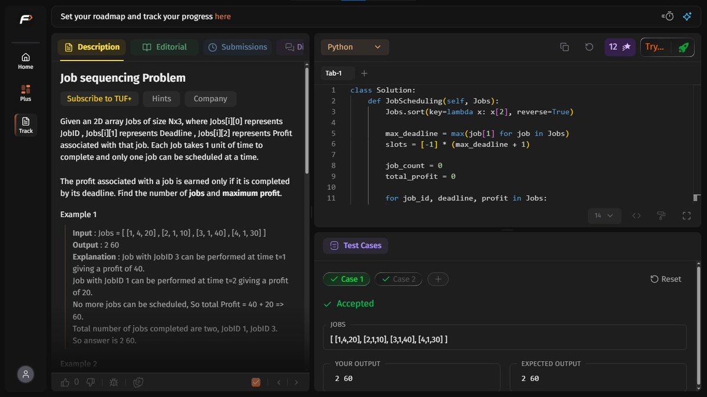This screenshot has width=707, height=397.
Task: Go to the next problem arrow
Action: click(x=296, y=382)
